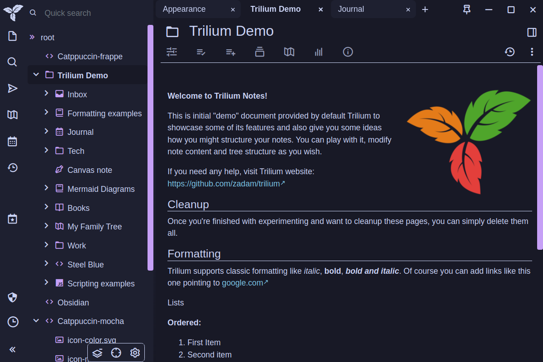543x362 pixels.
Task: Open note paths ribbon icon
Action: tap(260, 52)
